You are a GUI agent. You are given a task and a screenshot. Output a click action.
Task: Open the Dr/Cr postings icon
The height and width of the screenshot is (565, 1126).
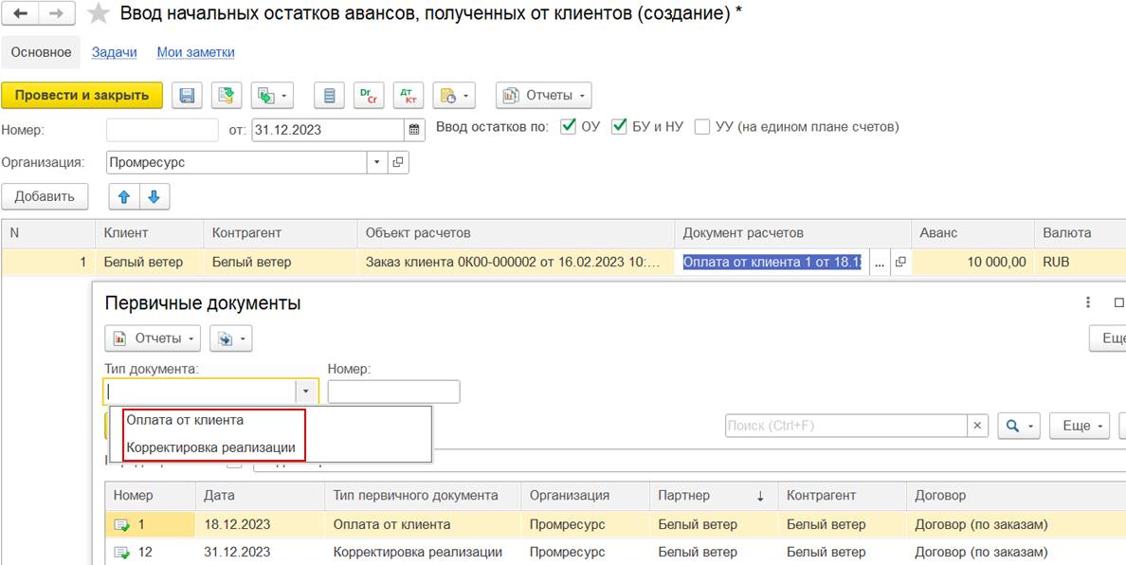click(x=368, y=96)
